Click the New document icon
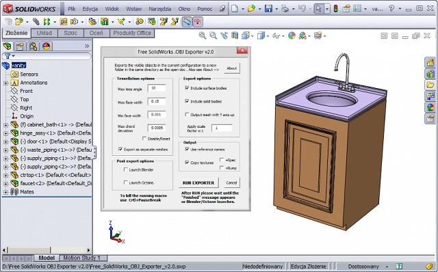This screenshot has height=272, width=438. pos(235,9)
